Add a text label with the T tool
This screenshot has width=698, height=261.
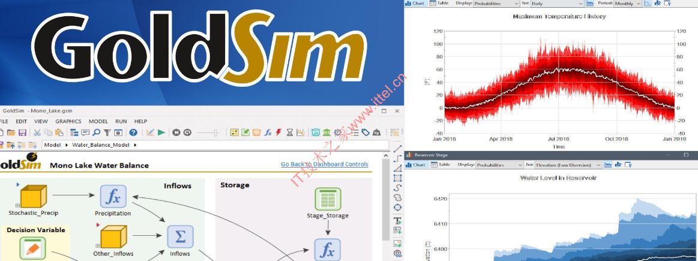pos(397,221)
